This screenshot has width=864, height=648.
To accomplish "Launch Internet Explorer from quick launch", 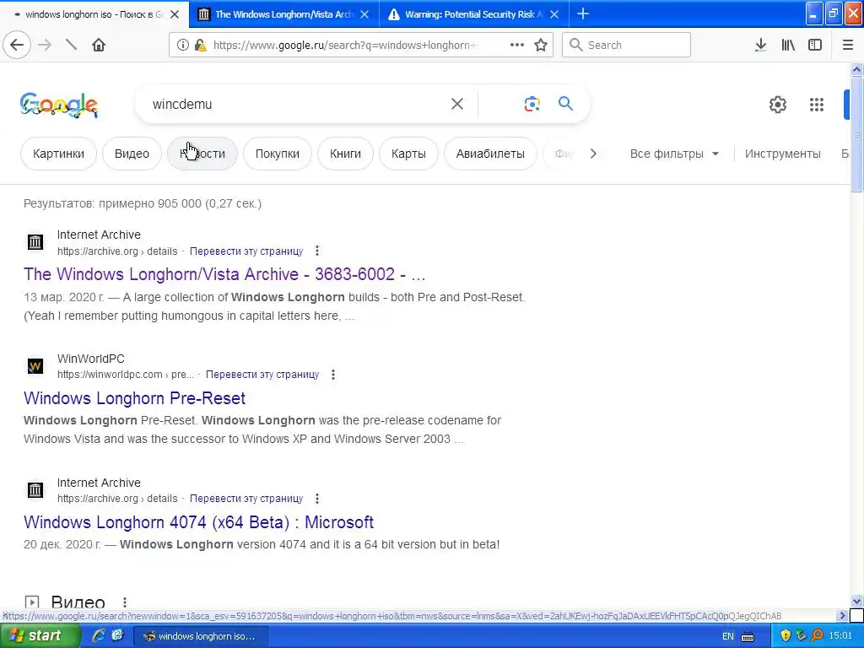I will [100, 635].
